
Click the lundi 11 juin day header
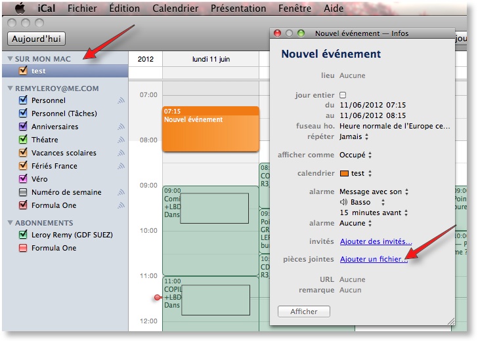pyautogui.click(x=211, y=59)
